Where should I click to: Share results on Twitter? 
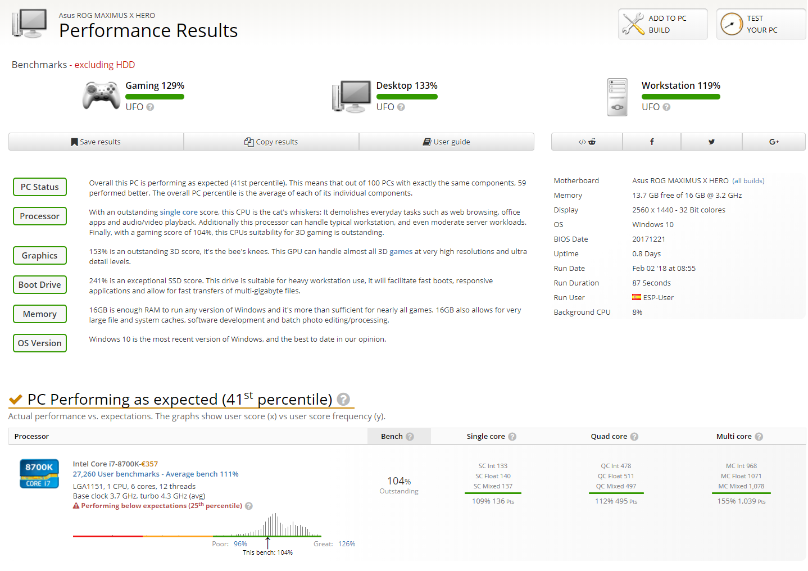coord(711,142)
